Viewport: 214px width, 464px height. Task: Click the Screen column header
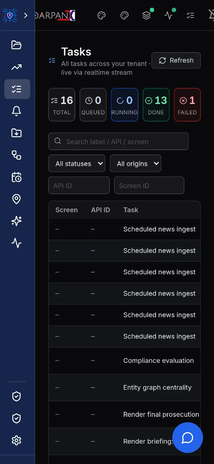(x=67, y=210)
